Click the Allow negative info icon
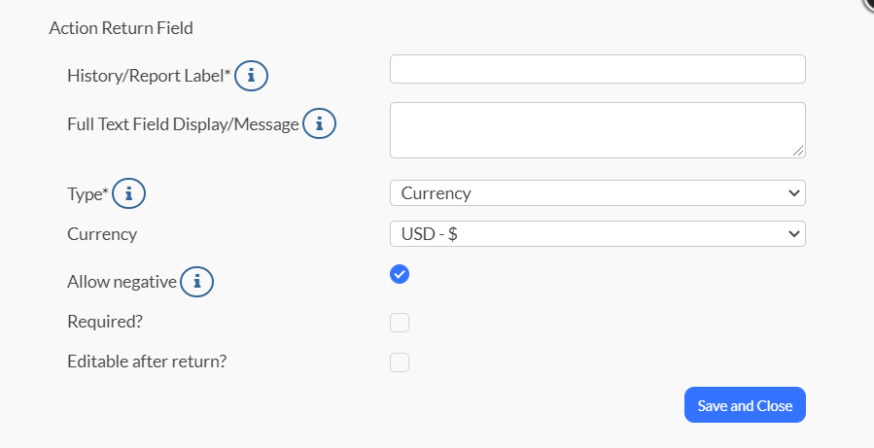Viewport: 874px width, 448px height. coord(196,282)
